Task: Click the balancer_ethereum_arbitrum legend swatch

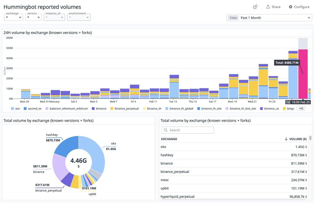Action: [47, 108]
